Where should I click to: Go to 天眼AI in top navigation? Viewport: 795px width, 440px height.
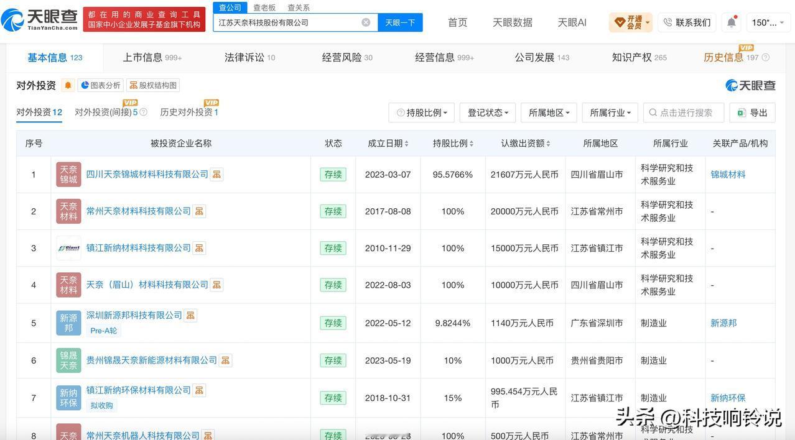[x=572, y=22]
